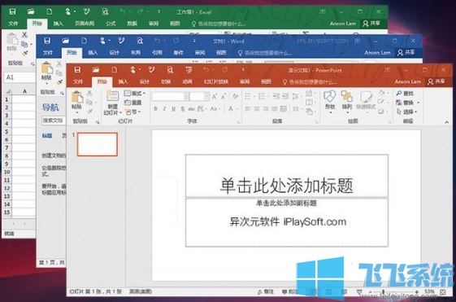Viewport: 456px width, 302px height.
Task: Click the Fit slide to window icon in PowerPoint status bar
Action: pyautogui.click(x=443, y=291)
